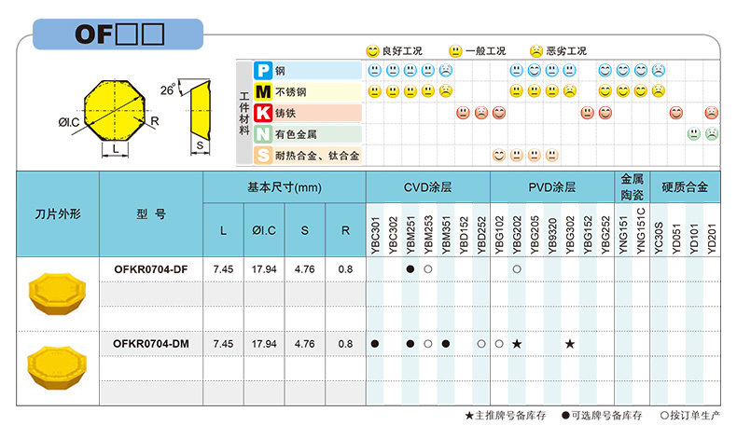Click the YC30S grade column header

659,238
